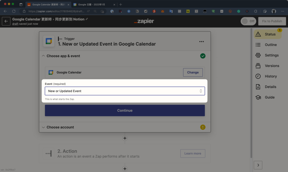The width and height of the screenshot is (288, 172).
Task: Click the Google Calendar trigger app icon
Action: (x=49, y=41)
